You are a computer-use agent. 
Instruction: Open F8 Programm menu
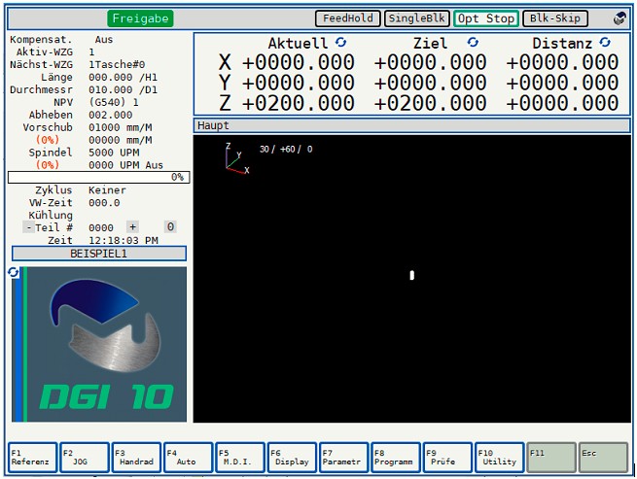click(396, 458)
